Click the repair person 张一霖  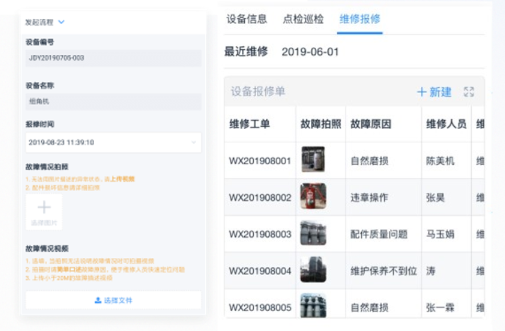440,308
